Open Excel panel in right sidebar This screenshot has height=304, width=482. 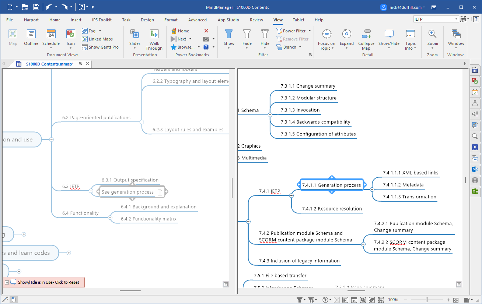point(475,191)
